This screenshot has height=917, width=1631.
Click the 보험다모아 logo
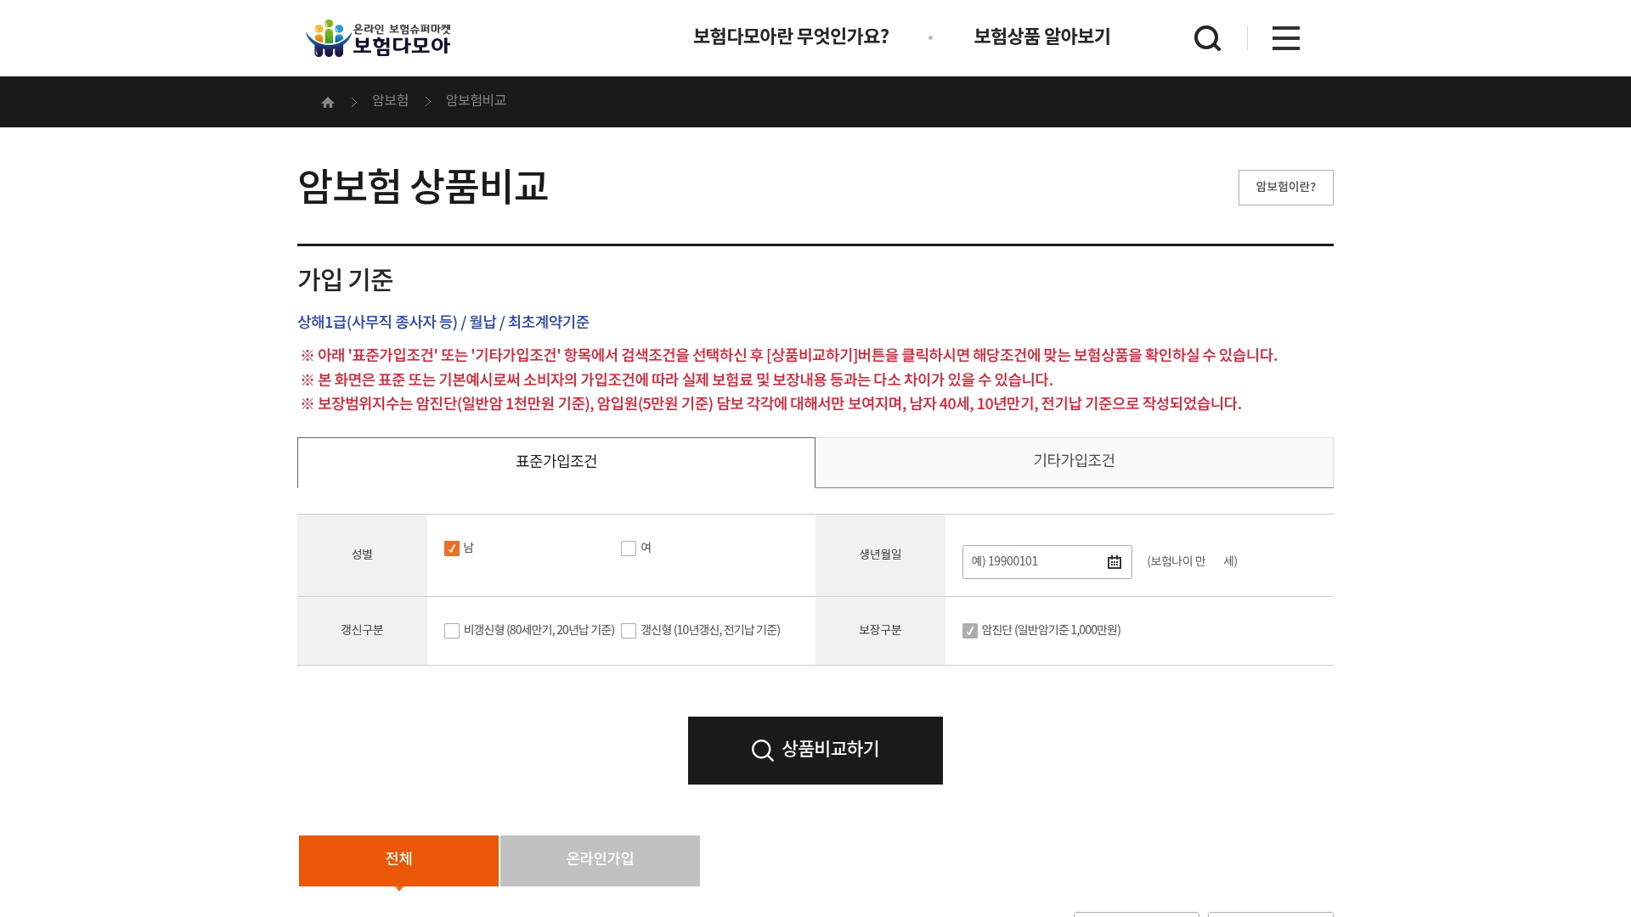coord(378,38)
